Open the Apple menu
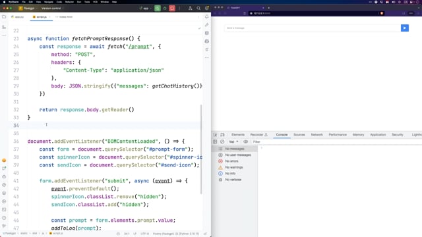Image resolution: width=422 pixels, height=237 pixels. [x=4, y=2]
